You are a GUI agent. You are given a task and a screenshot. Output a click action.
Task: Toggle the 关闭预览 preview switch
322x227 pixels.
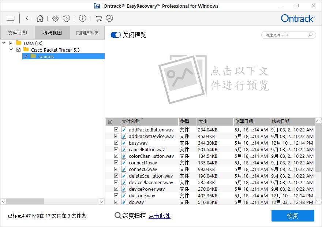pos(115,34)
